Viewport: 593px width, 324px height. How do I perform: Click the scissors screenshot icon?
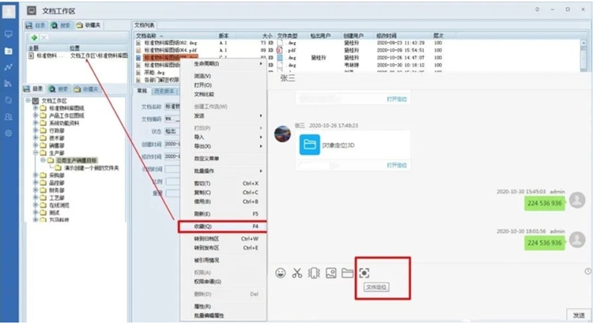[x=297, y=273]
